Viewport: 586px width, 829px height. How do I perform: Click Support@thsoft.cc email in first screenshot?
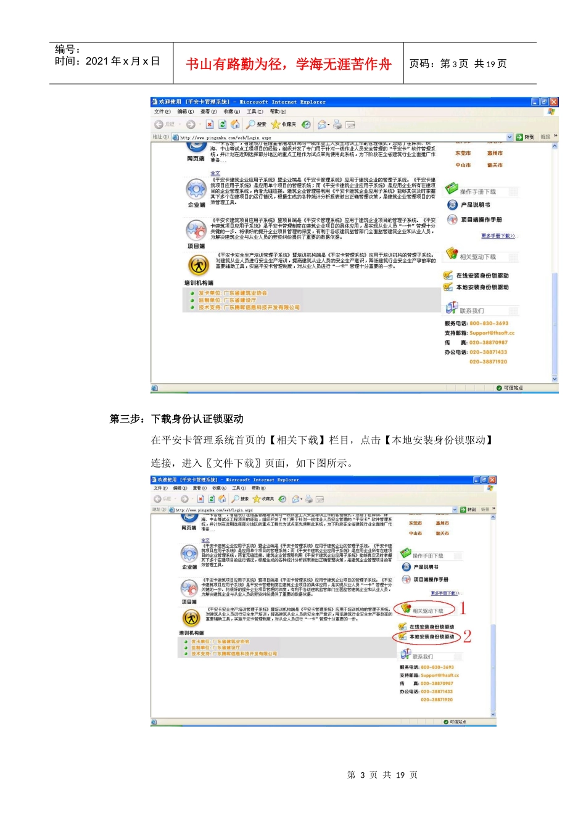point(492,333)
